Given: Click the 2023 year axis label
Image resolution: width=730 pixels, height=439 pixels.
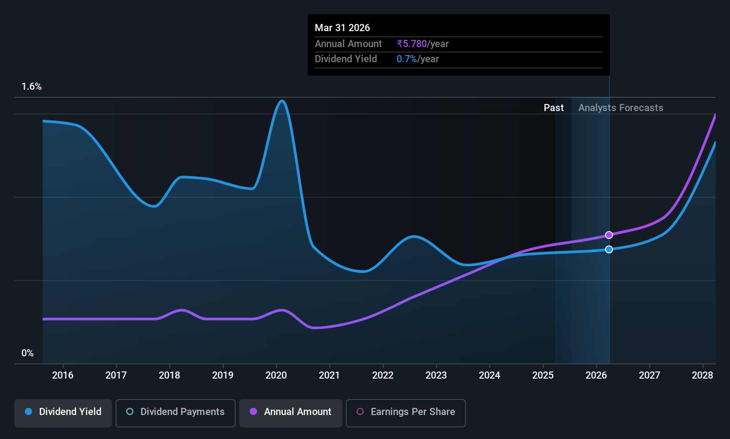Looking at the screenshot, I should coord(436,375).
